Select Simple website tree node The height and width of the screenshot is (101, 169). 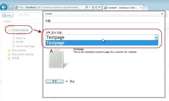(x=20, y=30)
